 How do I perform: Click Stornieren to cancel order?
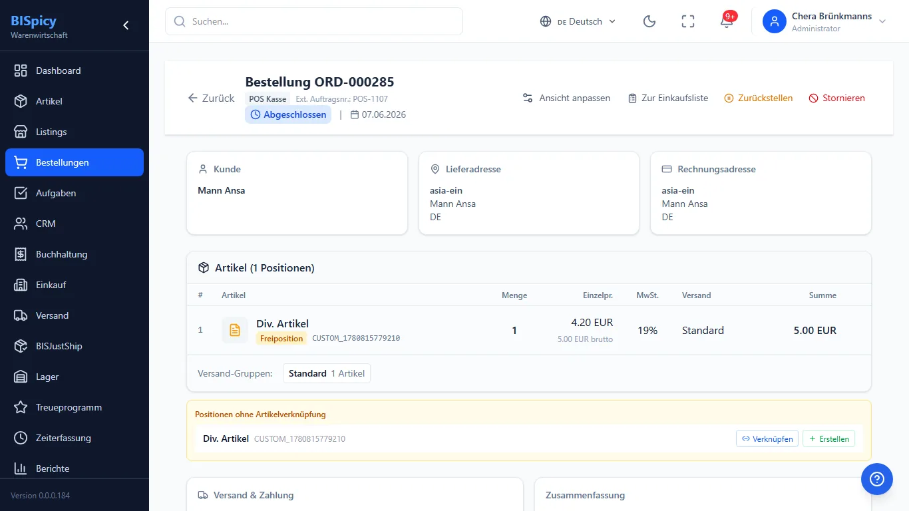coord(837,98)
